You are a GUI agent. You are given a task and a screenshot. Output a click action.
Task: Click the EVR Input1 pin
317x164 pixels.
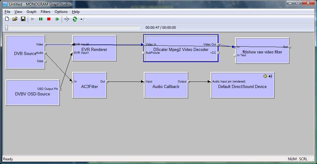pos(71,53)
